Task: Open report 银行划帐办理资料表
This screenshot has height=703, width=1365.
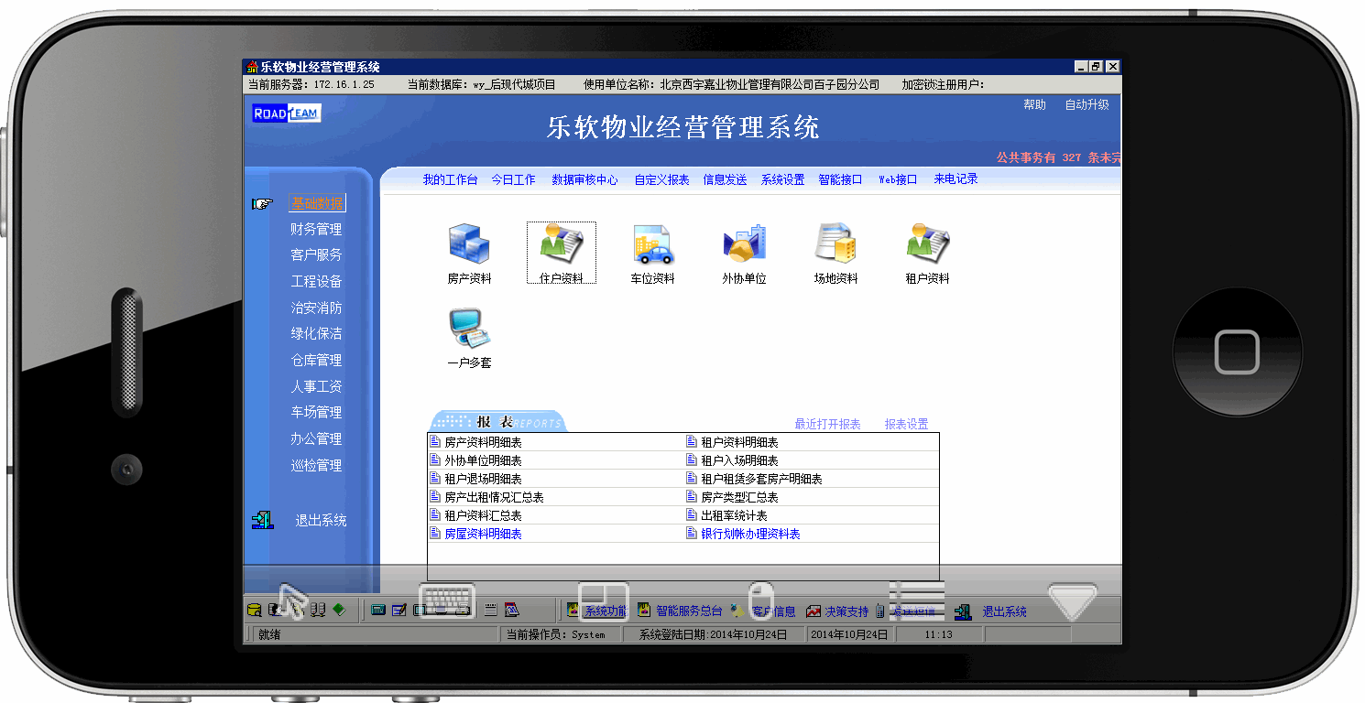Action: click(750, 534)
